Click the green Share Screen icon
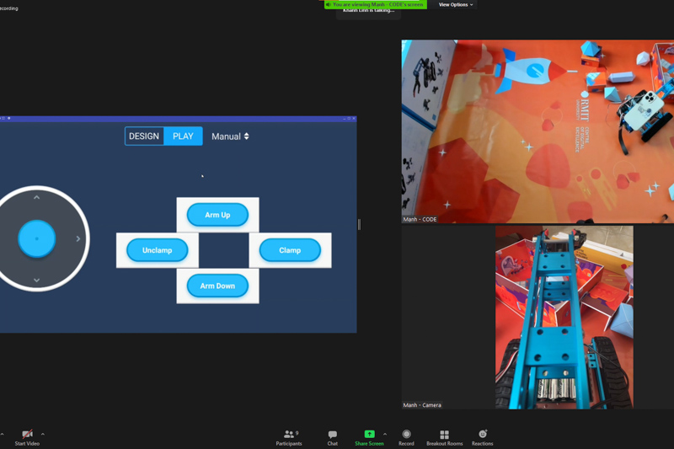The image size is (674, 449). [x=369, y=435]
